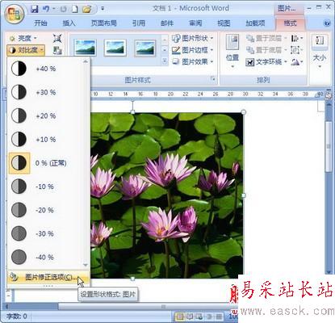
Task: Select the 加载项 tab
Action: click(255, 23)
